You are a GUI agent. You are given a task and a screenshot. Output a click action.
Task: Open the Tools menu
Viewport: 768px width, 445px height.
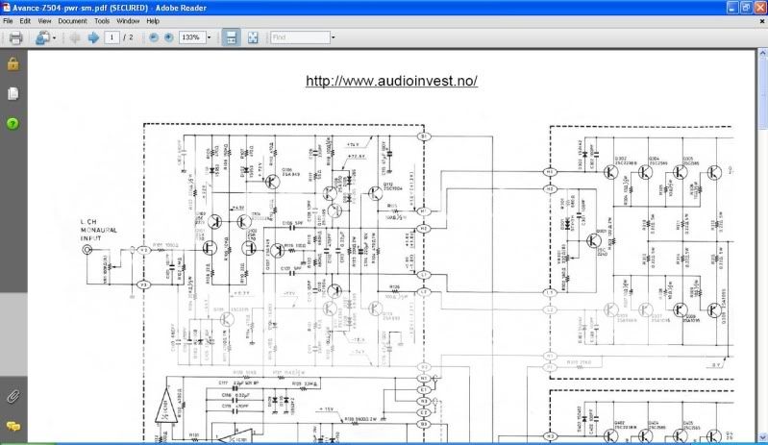click(x=102, y=20)
